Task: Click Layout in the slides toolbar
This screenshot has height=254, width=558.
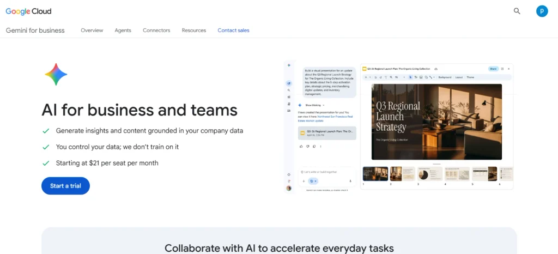Action: coord(459,77)
